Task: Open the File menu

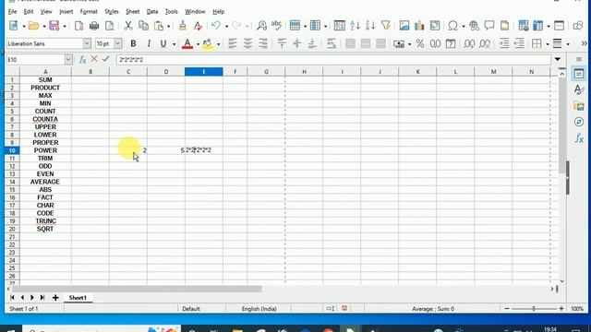Action: coord(12,12)
